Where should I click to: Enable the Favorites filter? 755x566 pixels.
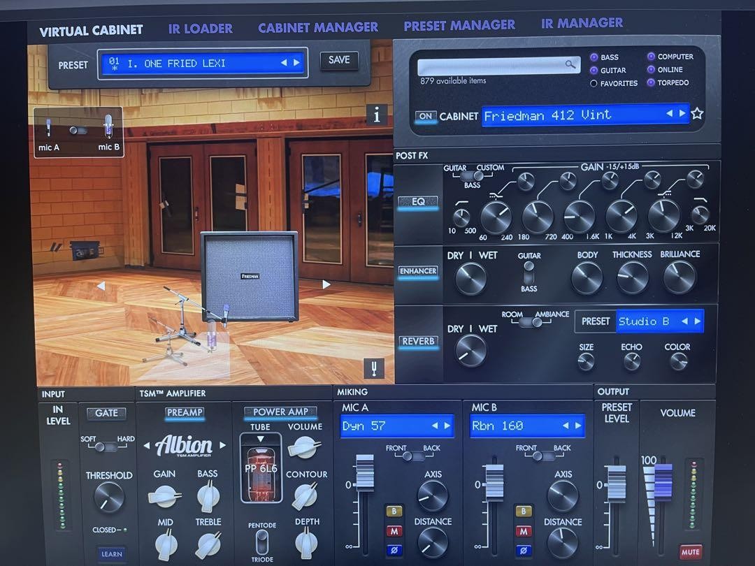click(x=594, y=84)
